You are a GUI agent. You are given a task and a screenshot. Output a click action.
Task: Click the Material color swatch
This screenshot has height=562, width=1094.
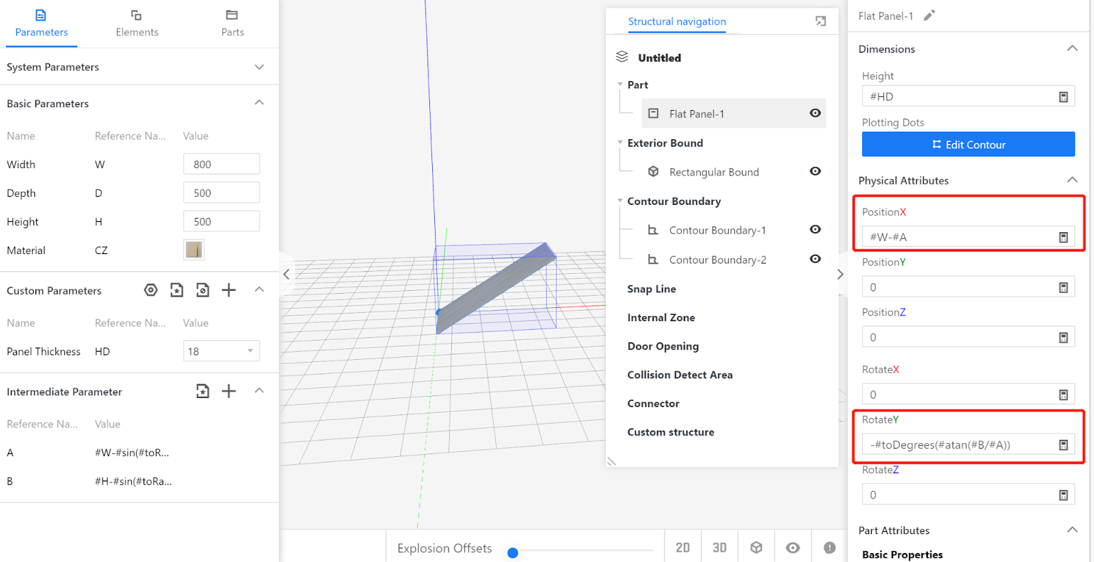point(194,250)
